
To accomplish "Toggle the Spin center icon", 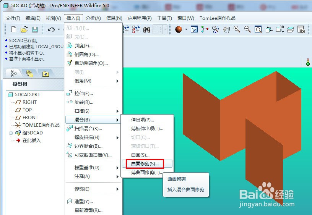I will point(205,29).
